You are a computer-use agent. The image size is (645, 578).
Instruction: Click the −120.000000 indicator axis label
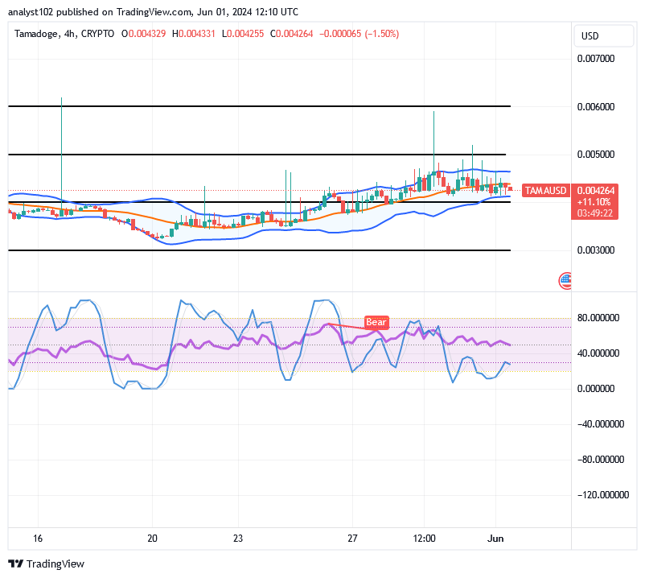coord(603,495)
